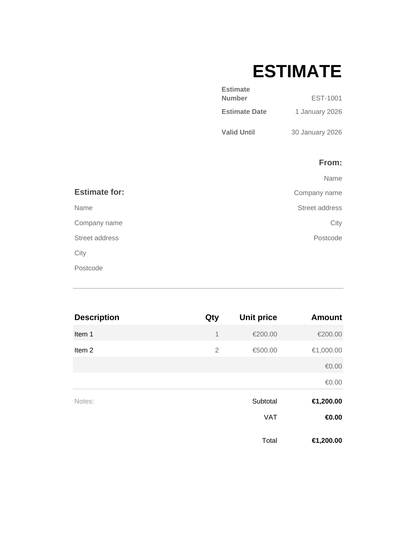Screen dimensions: 417x540
Task: Click the Estimate for: heading
Action: tap(99, 192)
